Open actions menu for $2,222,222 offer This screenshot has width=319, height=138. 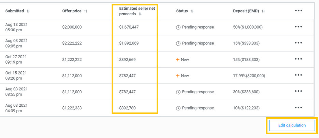point(298,43)
